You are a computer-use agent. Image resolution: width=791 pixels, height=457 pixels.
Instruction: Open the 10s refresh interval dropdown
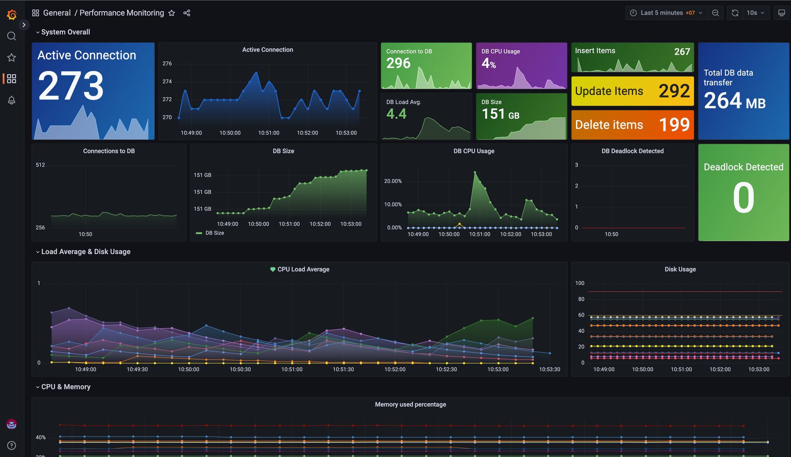point(755,13)
